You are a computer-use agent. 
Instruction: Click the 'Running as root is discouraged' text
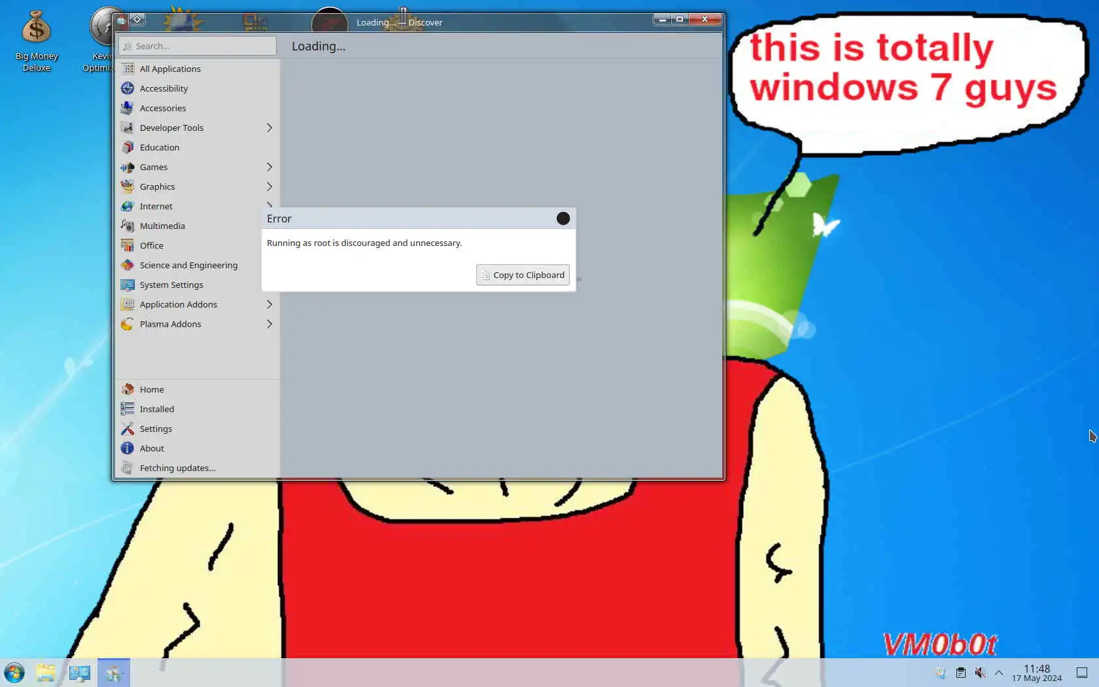(x=364, y=243)
